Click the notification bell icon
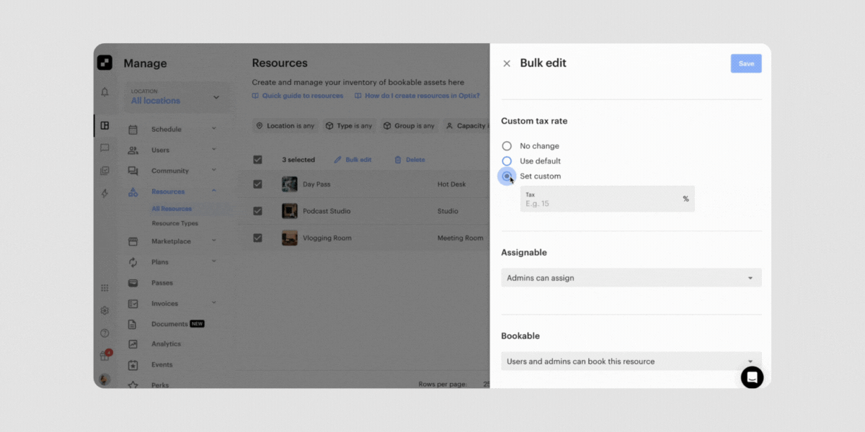The image size is (865, 432). pyautogui.click(x=105, y=91)
